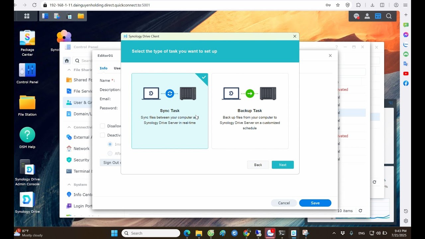Cancel the Editor01 user dialog
The height and width of the screenshot is (239, 425).
coord(284,203)
